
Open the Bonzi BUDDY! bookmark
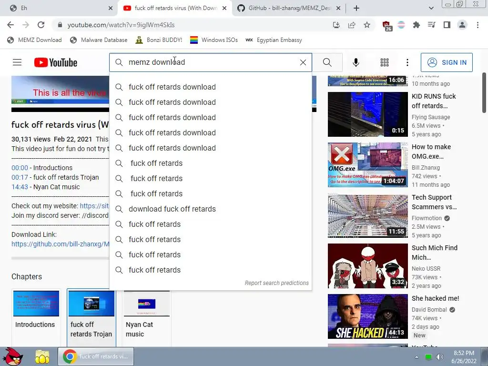[159, 40]
